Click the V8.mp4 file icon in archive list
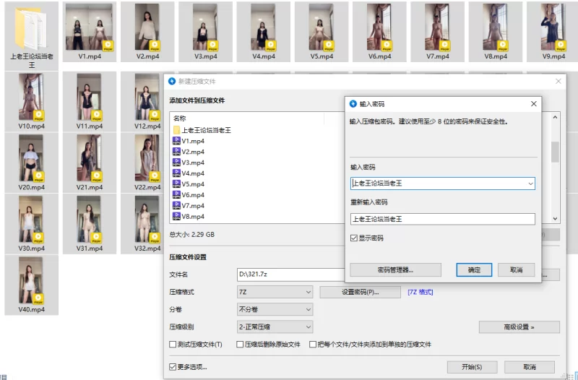 (x=176, y=217)
